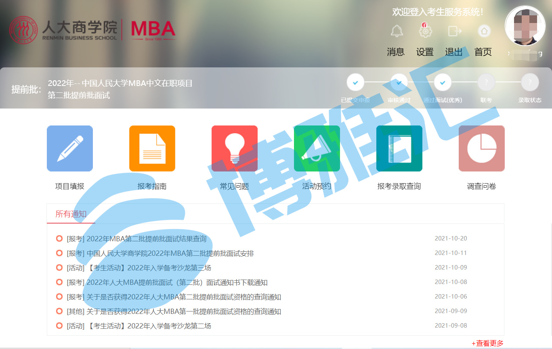Click the bell notification icon
The height and width of the screenshot is (349, 552).
397,31
